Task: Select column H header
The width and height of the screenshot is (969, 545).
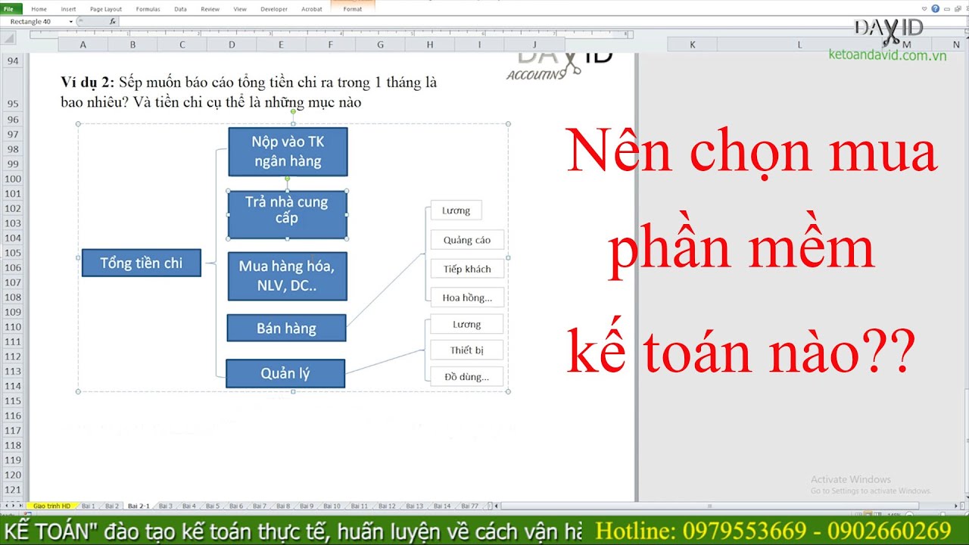Action: (x=430, y=45)
